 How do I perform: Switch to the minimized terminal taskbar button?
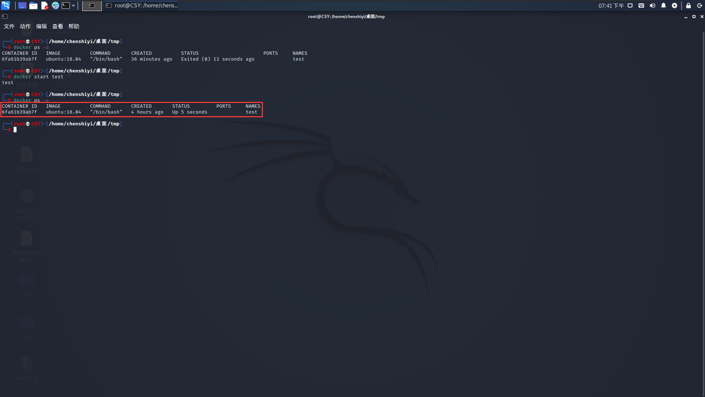pos(92,6)
